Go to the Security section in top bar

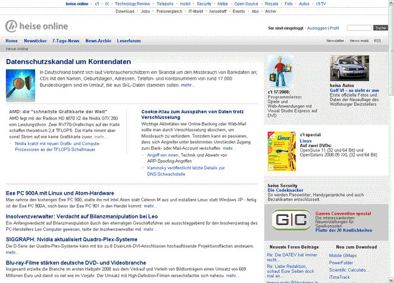[204, 4]
